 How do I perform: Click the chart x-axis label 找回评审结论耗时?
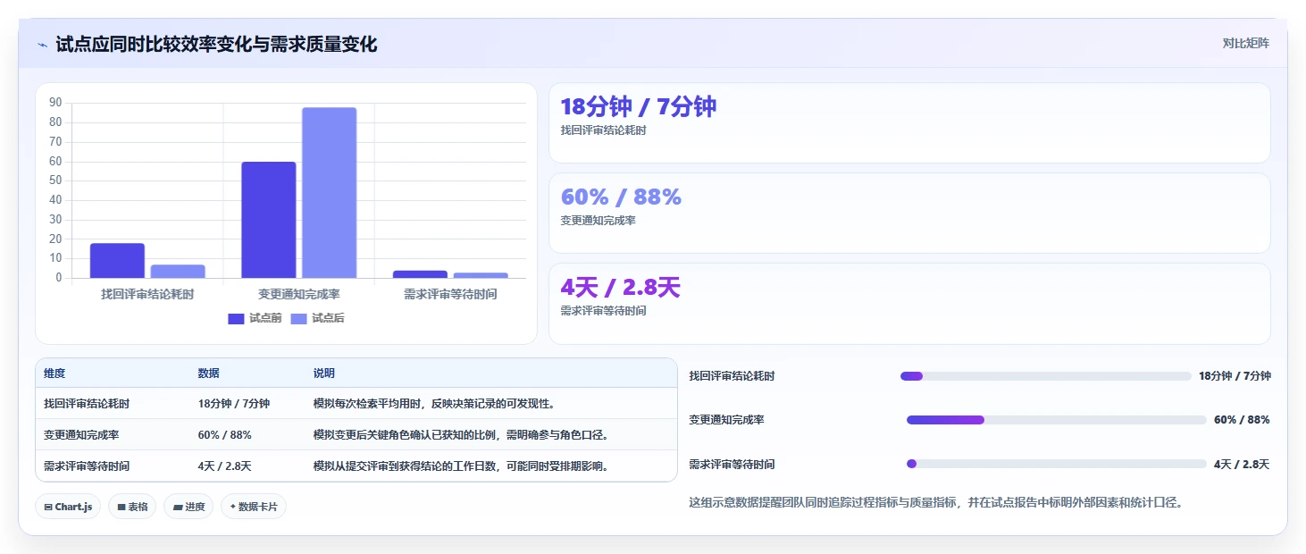point(147,294)
